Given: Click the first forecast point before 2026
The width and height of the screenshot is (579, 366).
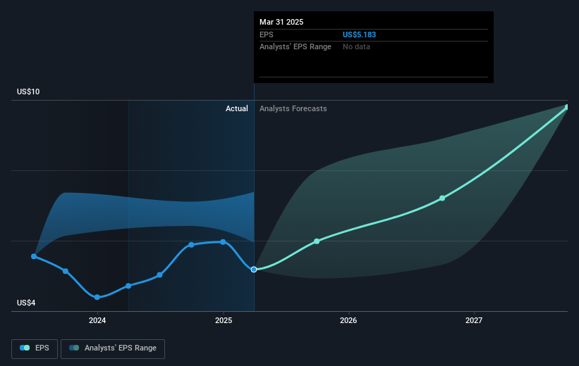Looking at the screenshot, I should pos(317,241).
